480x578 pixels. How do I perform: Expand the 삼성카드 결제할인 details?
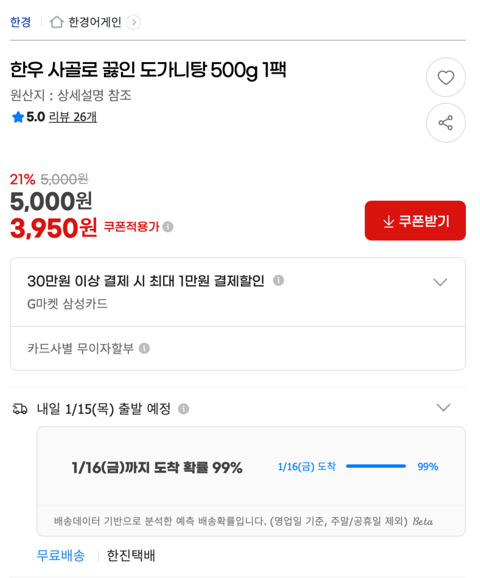coord(440,282)
